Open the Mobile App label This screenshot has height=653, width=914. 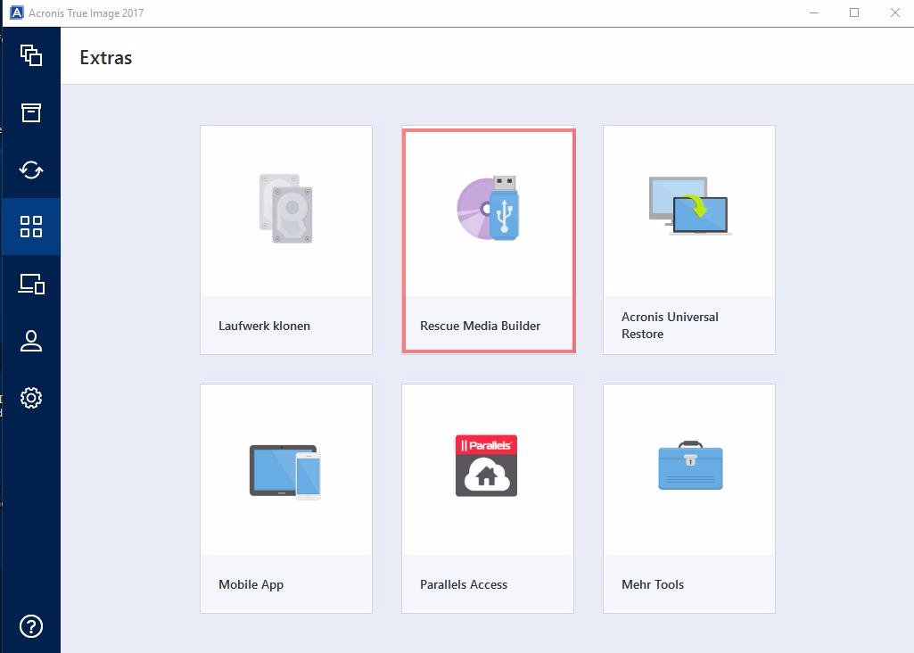(251, 585)
